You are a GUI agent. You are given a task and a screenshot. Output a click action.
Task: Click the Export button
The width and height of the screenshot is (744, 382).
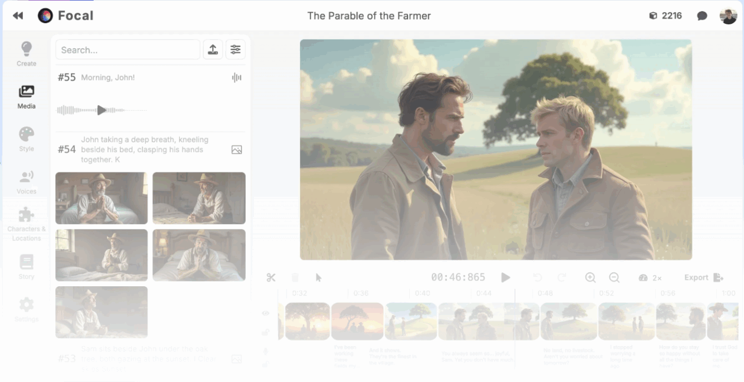[702, 278]
